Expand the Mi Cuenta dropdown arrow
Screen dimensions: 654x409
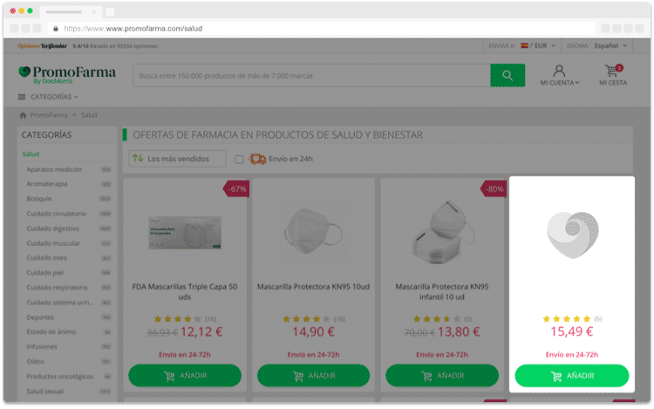point(577,83)
